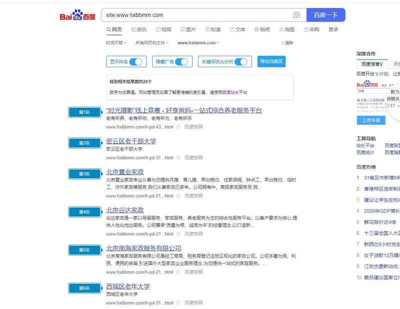This screenshot has width=400, height=309.
Task: Open the 北京谷达家政 result title
Action: pos(125,210)
